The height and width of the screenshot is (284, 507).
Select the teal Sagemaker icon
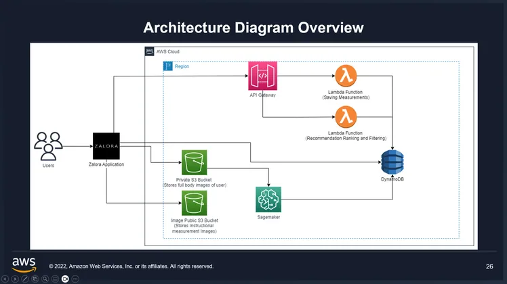[x=268, y=199]
